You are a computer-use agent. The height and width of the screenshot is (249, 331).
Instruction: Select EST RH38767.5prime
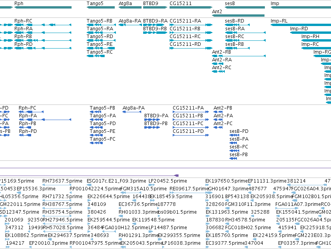tap(57, 208)
